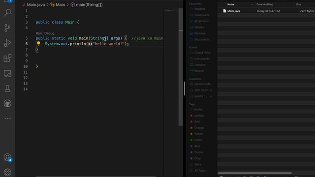Open the Remote Explorer view
Image resolution: width=315 pixels, height=177 pixels.
coord(7,73)
